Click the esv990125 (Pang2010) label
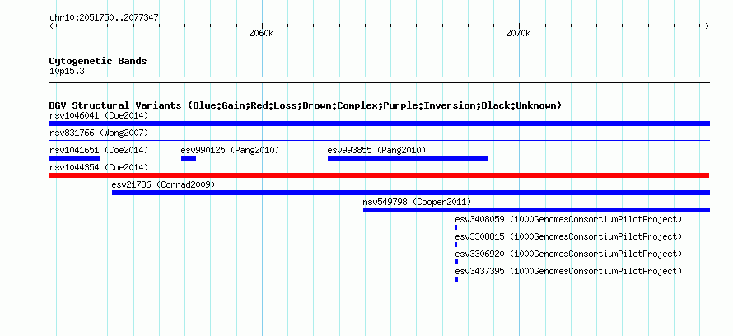 tap(230, 150)
